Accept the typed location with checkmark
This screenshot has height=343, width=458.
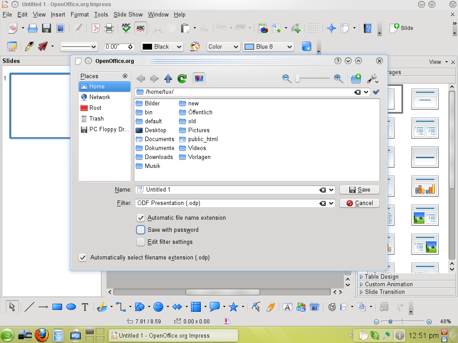[376, 92]
